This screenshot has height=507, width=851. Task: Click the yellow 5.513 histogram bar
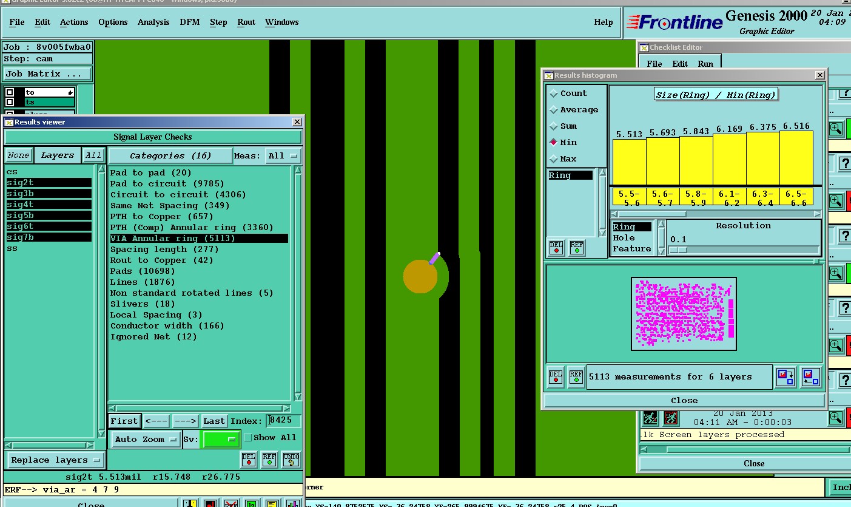(629, 162)
